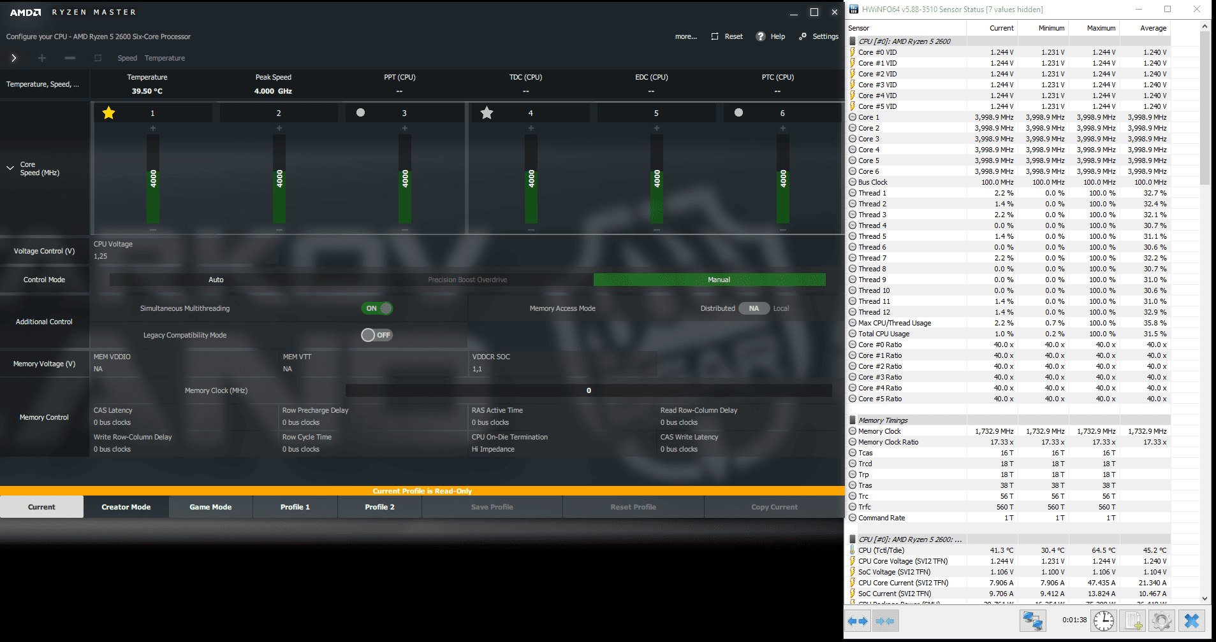Click the Minimum column header in HWiNFO

click(1043, 28)
